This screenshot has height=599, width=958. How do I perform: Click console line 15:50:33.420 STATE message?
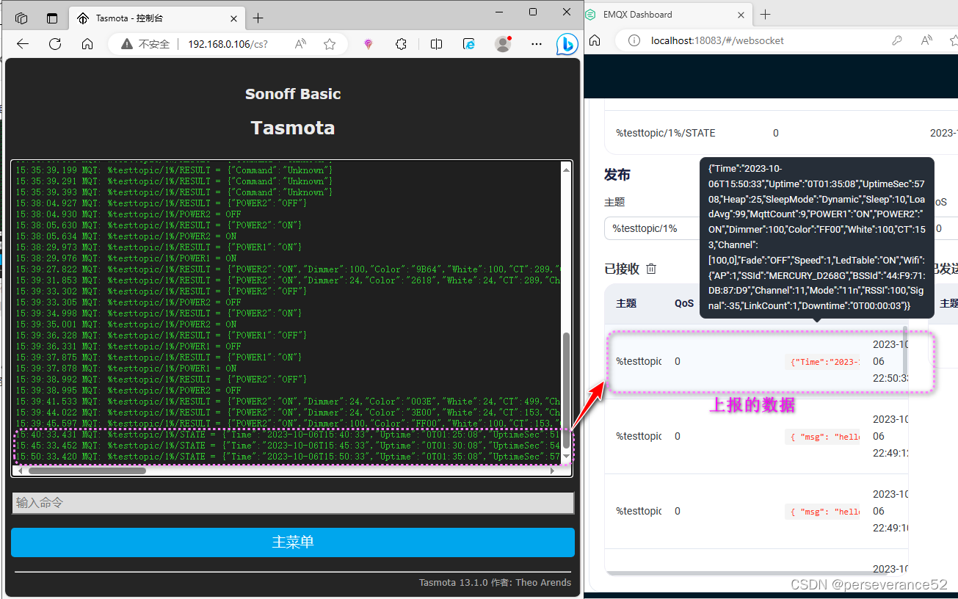288,457
